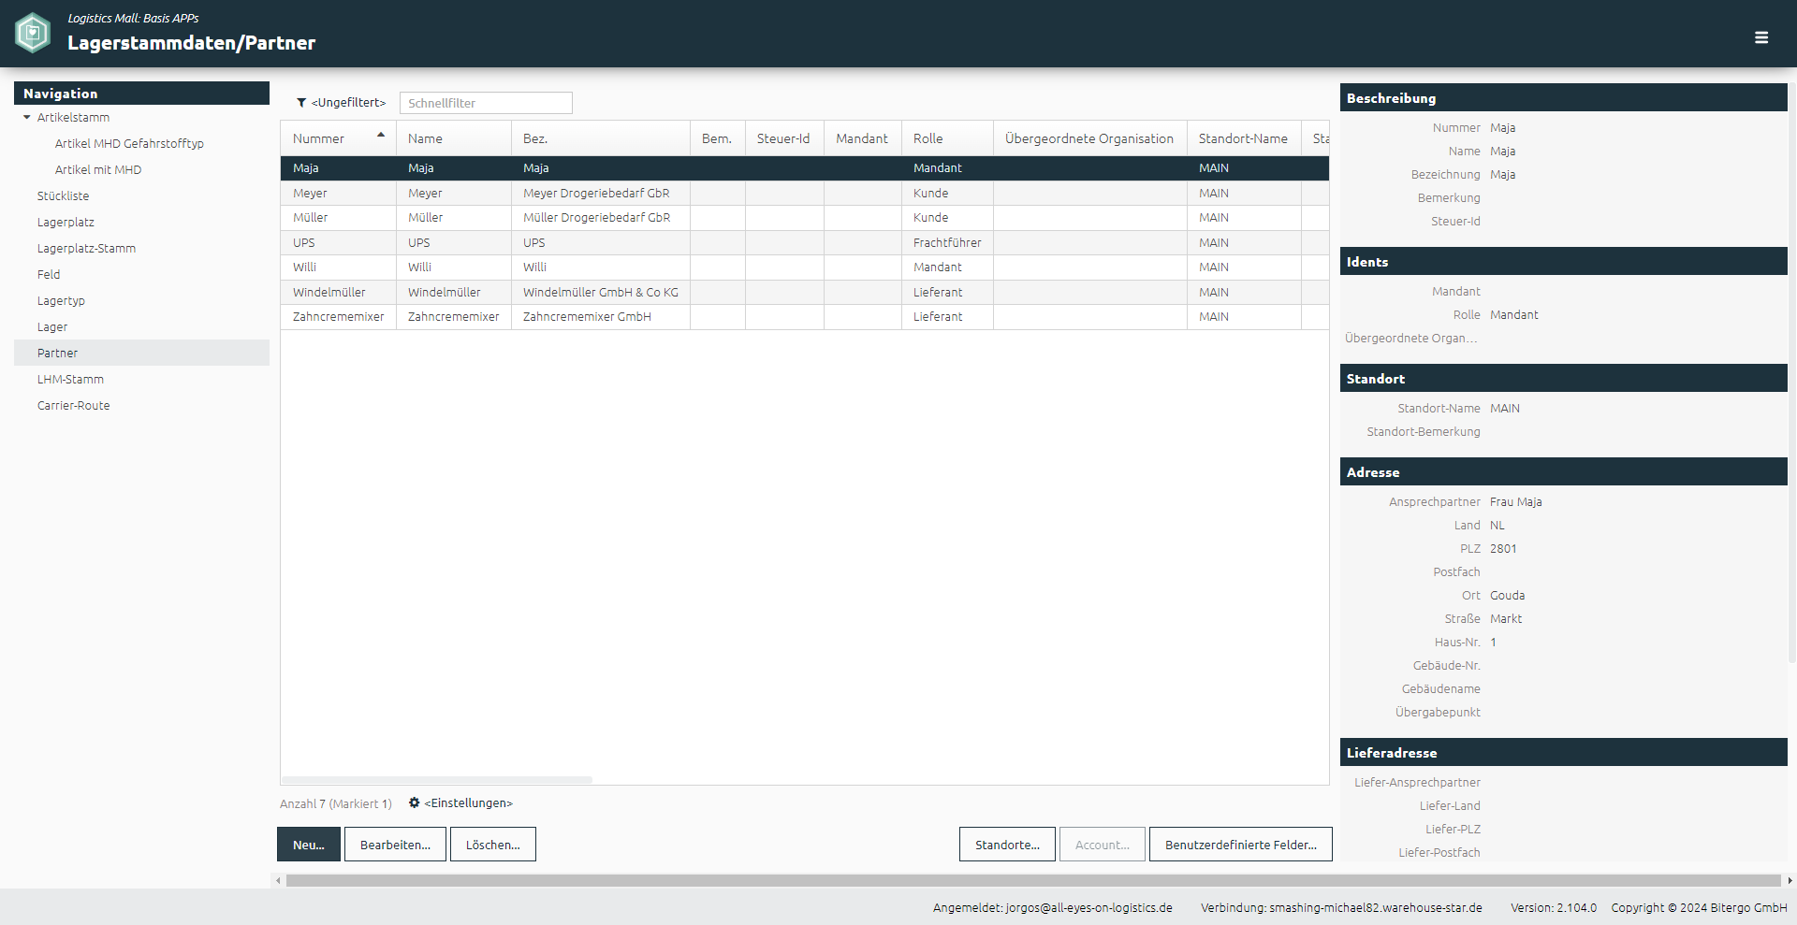The width and height of the screenshot is (1797, 925).
Task: Select the UPS Frachtführer row
Action: [805, 242]
